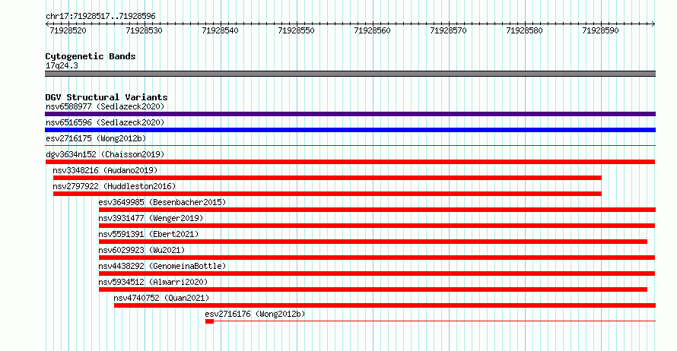This screenshot has height=351, width=677.
Task: Click ruler position 71928590
Action: [600, 30]
